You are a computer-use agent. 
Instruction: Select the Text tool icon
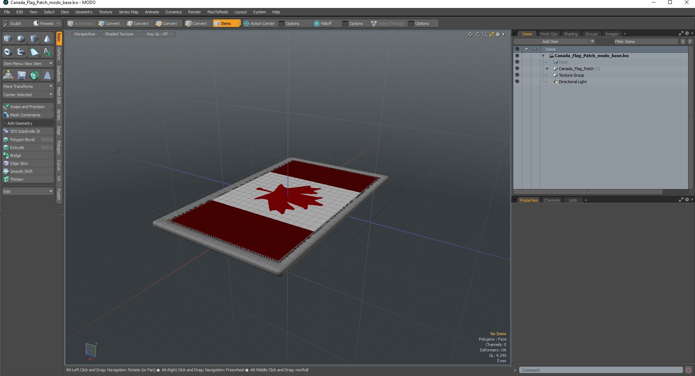pos(47,52)
